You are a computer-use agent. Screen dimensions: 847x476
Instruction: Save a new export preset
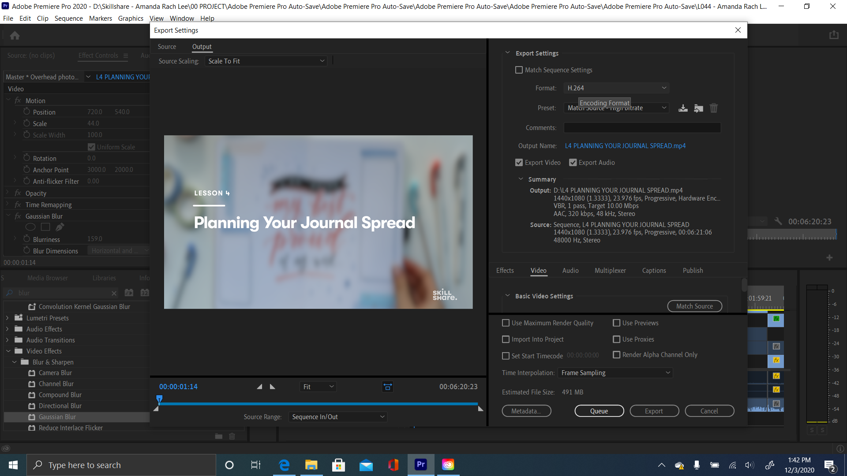[x=683, y=108]
